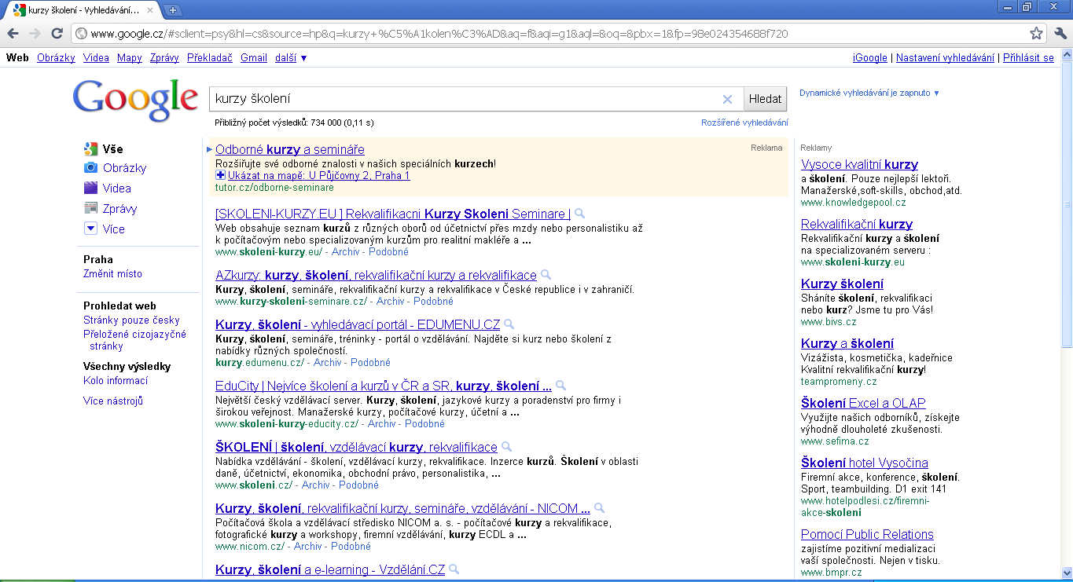This screenshot has width=1073, height=582.
Task: Click preview magnifier beside ŠKOLENI vzdělávací kurzy result
Action: coord(506,447)
